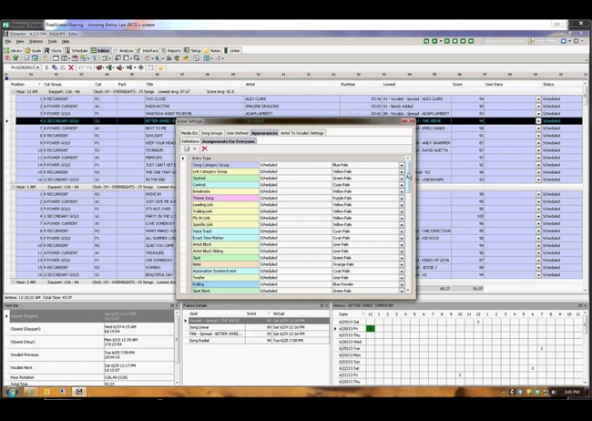Click the red target icon at the toolbar start
This screenshot has height=421, width=592.
click(x=7, y=58)
